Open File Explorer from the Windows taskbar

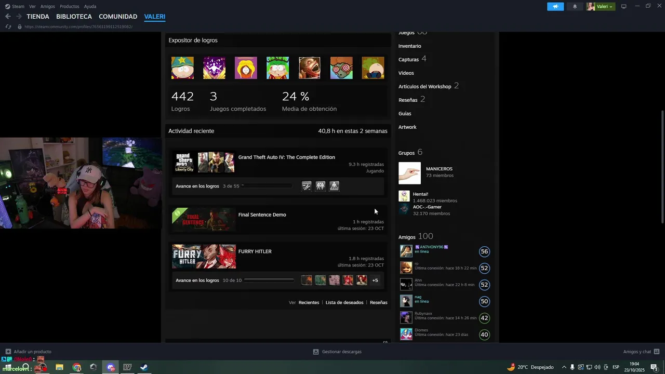tap(59, 367)
